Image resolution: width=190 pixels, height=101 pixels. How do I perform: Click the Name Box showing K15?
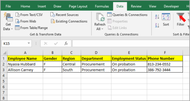15,43
